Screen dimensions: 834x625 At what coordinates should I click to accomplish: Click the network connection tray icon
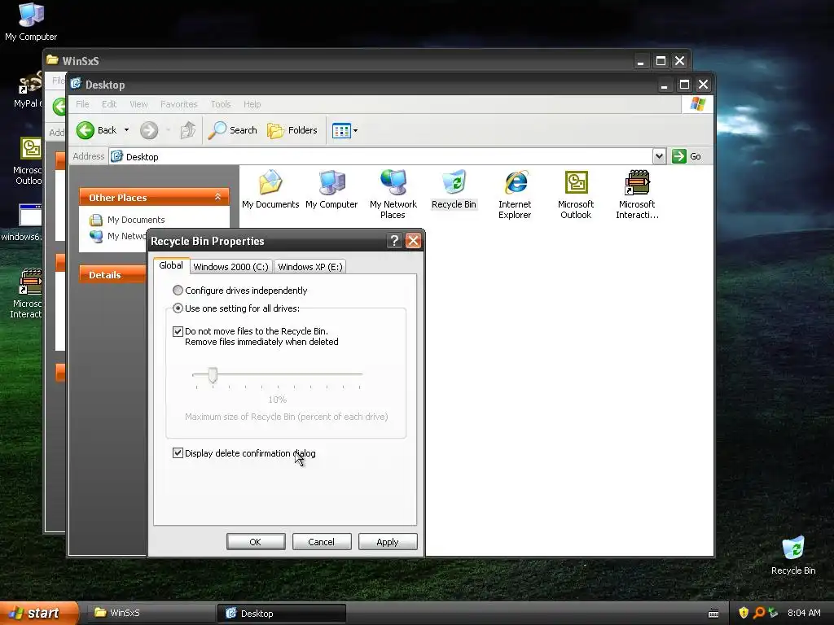coord(774,613)
